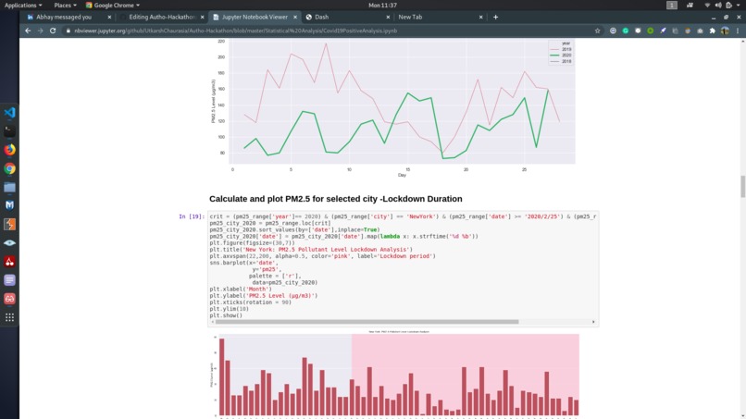Open the purple notes app in dock

tap(9, 279)
